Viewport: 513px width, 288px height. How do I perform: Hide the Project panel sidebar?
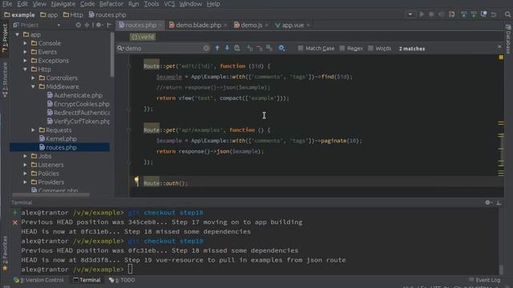[109, 25]
